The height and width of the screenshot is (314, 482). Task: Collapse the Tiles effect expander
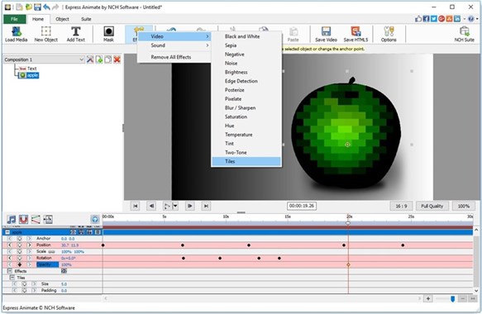(12, 278)
